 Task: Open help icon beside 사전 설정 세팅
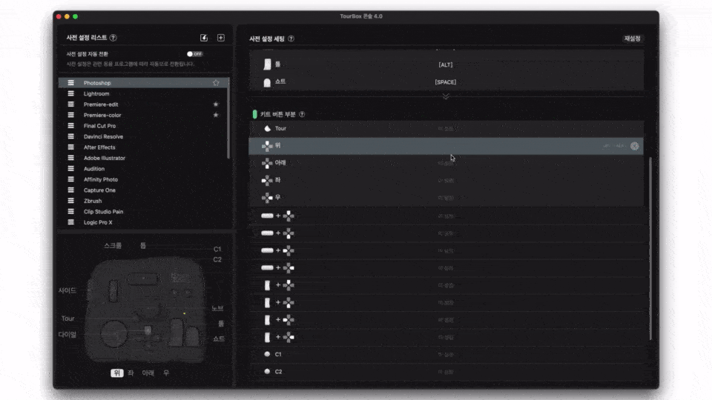click(291, 39)
